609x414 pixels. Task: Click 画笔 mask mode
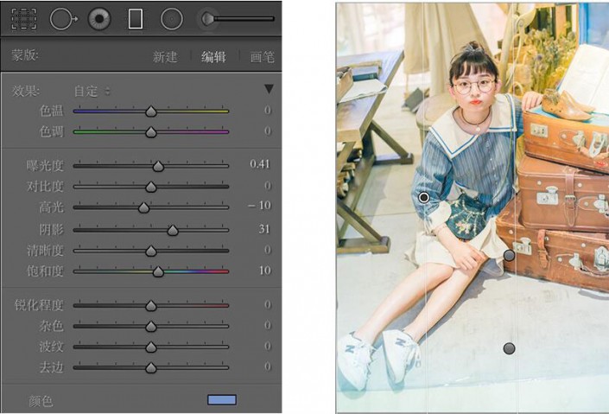pos(262,57)
